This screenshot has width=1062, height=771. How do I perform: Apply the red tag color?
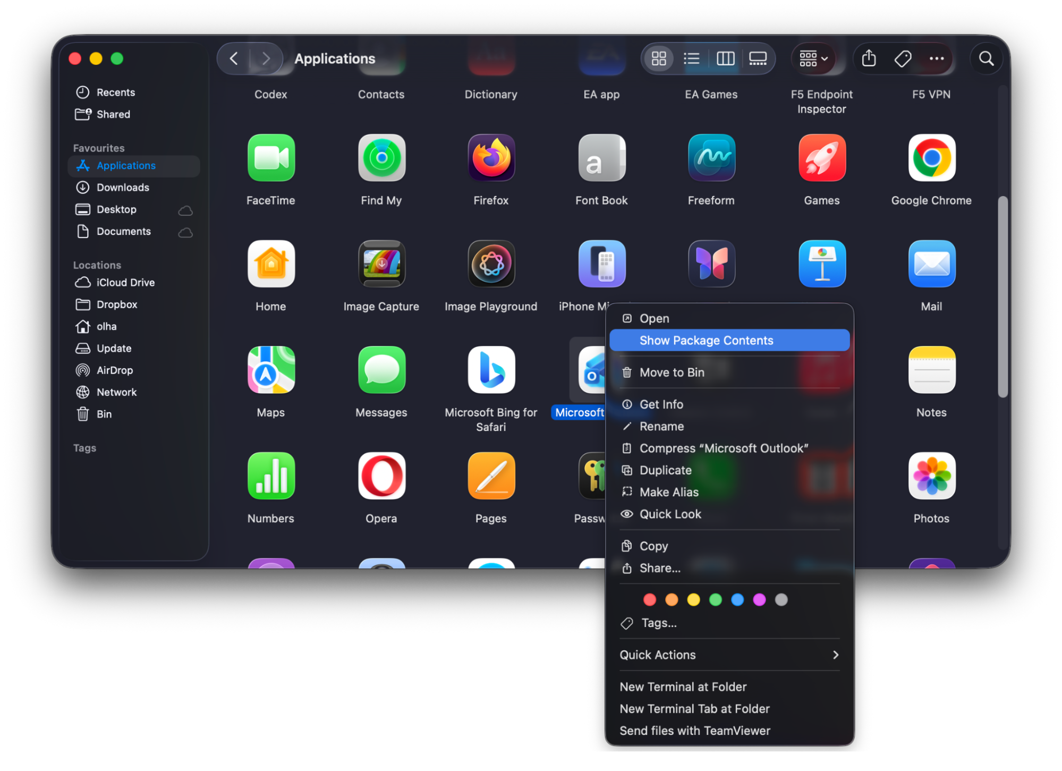[649, 600]
